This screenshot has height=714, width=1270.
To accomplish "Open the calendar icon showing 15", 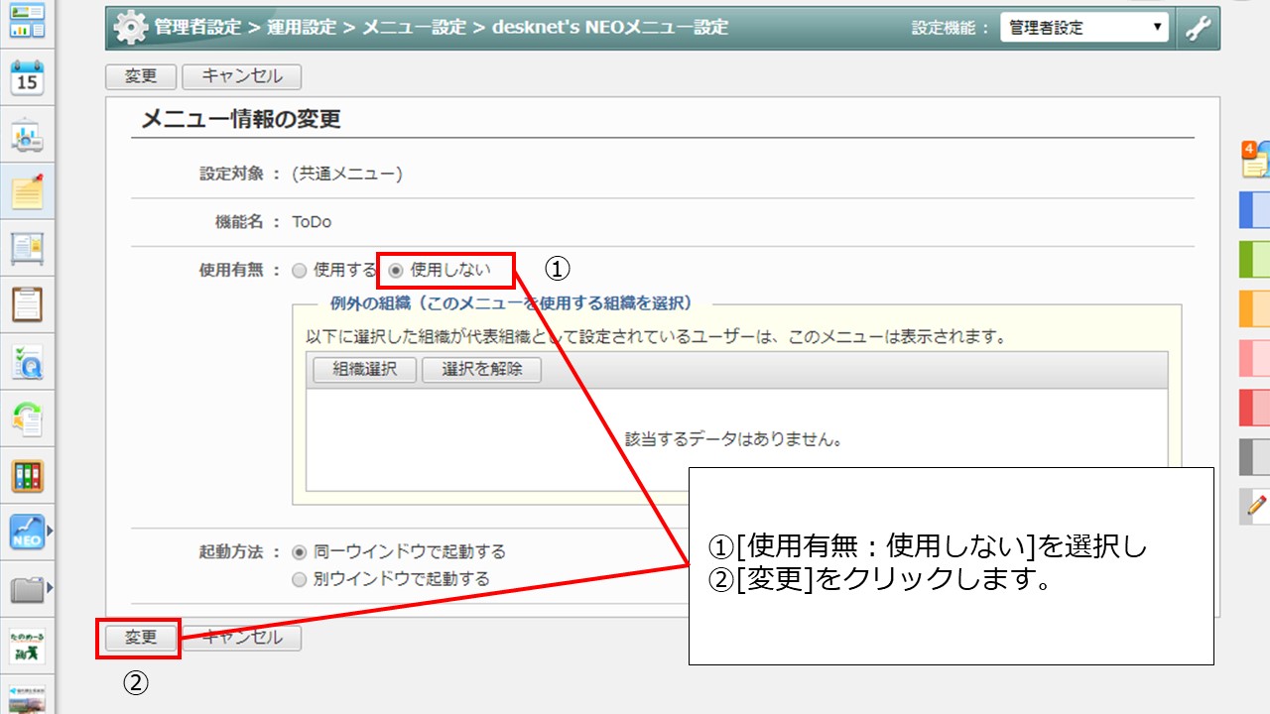I will point(27,77).
